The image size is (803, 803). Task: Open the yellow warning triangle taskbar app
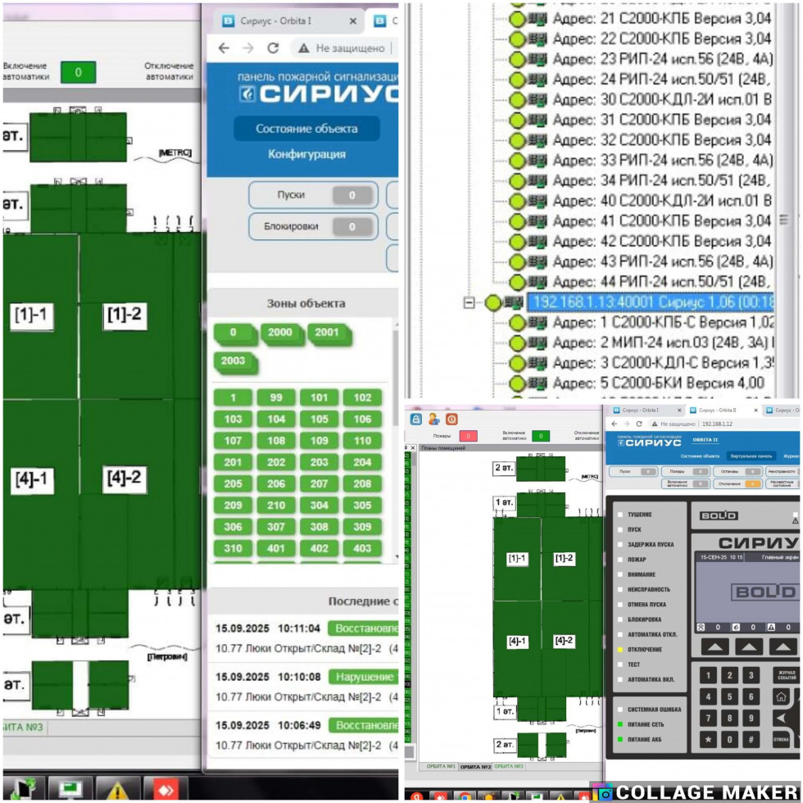(117, 789)
